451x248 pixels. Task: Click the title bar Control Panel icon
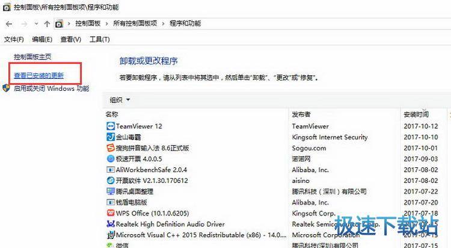7,7
